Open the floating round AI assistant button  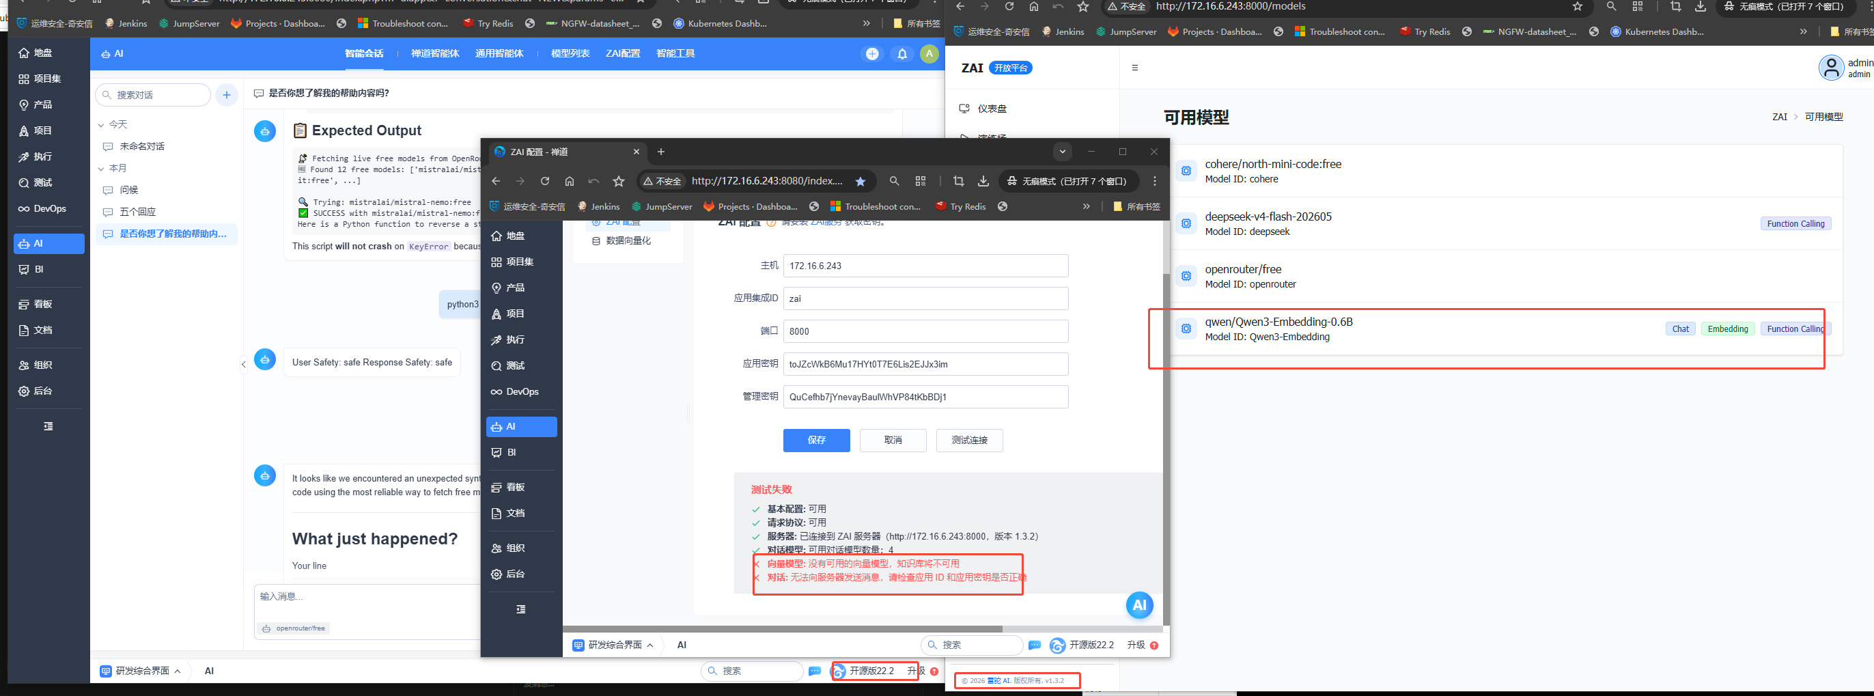click(1139, 605)
